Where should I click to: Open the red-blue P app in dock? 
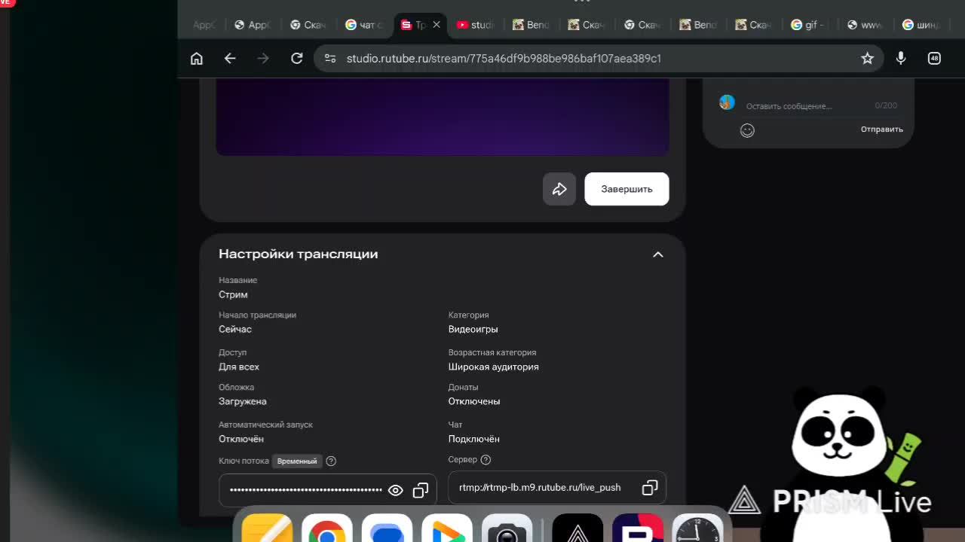click(638, 528)
